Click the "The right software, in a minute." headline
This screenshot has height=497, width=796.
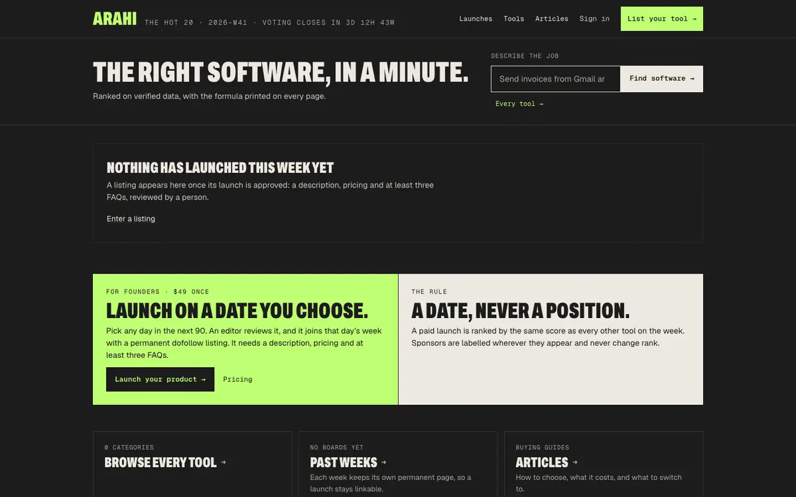click(x=281, y=72)
